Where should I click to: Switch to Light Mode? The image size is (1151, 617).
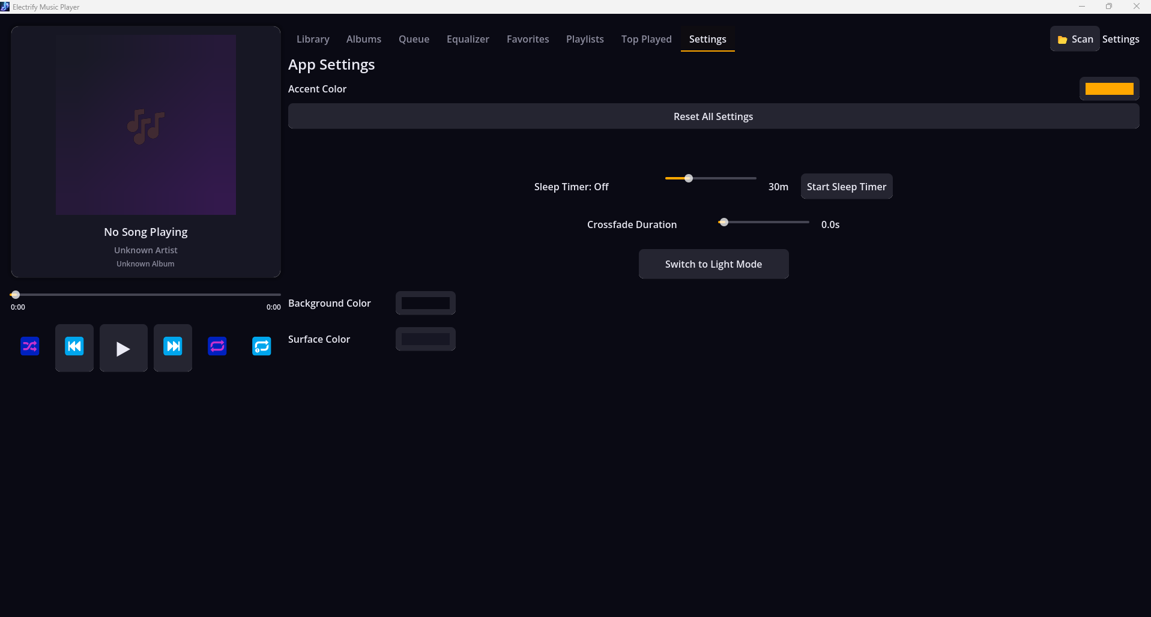click(x=713, y=264)
